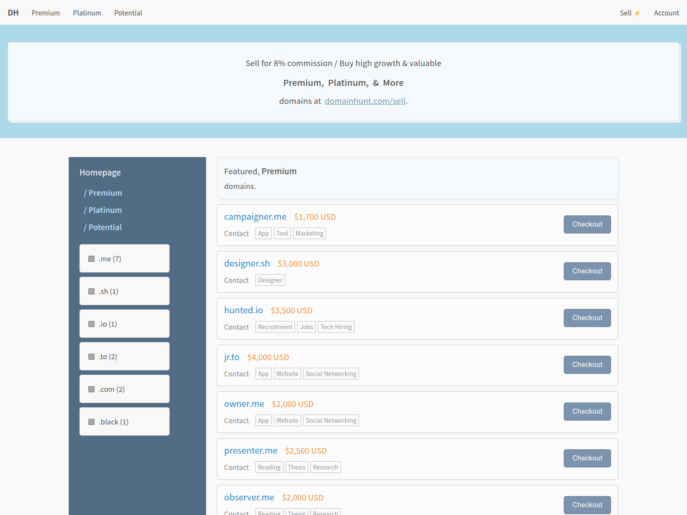Click the $3,500 USD price
Screen dimensions: 687x515
click(x=292, y=311)
